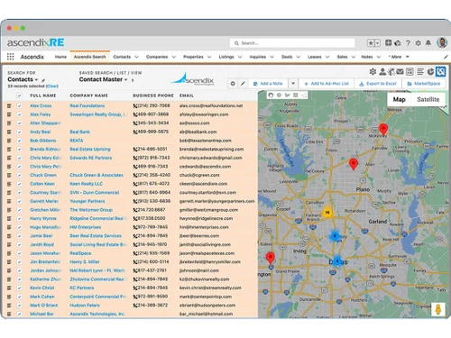Open the user profile avatar
This screenshot has height=338, width=451.
click(442, 43)
